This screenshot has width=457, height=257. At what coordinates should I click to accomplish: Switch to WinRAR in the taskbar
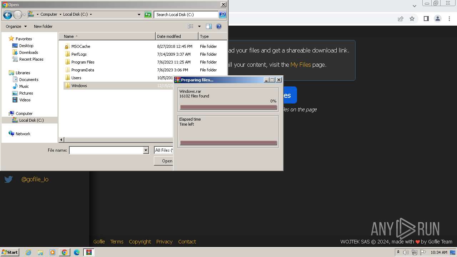pos(89,252)
